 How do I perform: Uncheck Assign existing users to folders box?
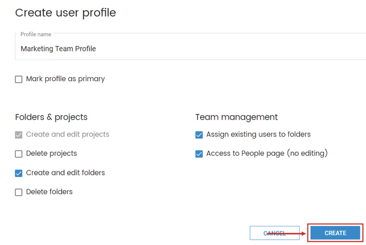click(x=199, y=135)
